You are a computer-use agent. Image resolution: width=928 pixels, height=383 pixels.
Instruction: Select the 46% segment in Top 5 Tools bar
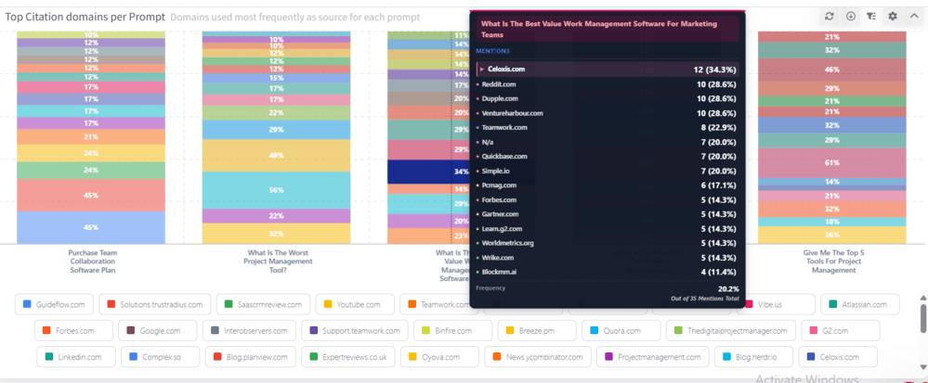[832, 70]
